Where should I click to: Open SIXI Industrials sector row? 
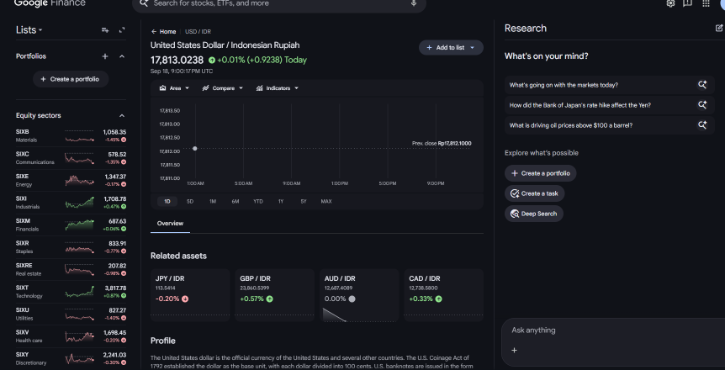(71, 203)
